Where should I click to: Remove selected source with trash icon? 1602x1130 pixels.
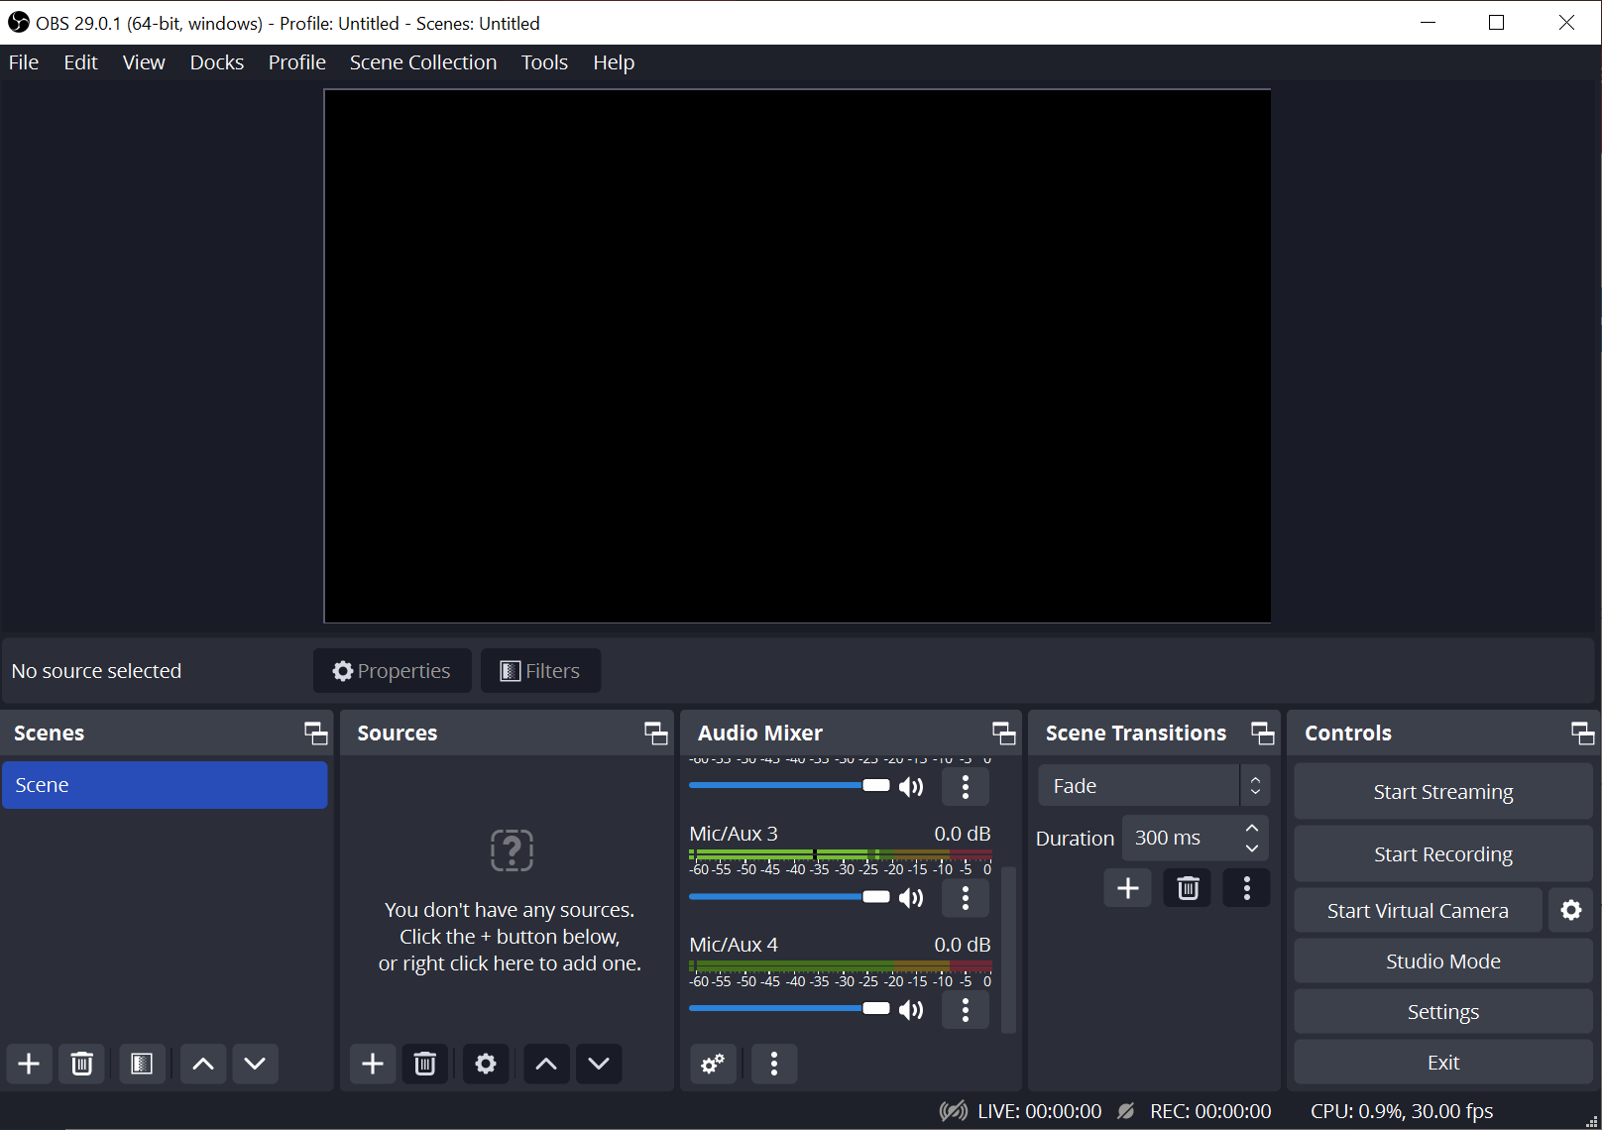tap(425, 1064)
